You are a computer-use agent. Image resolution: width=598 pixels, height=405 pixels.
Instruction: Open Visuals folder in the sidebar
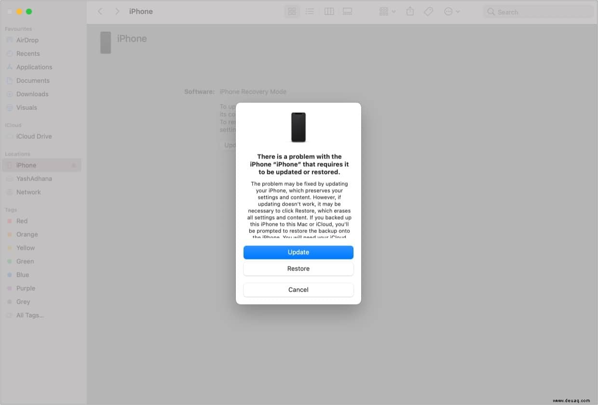[41, 108]
